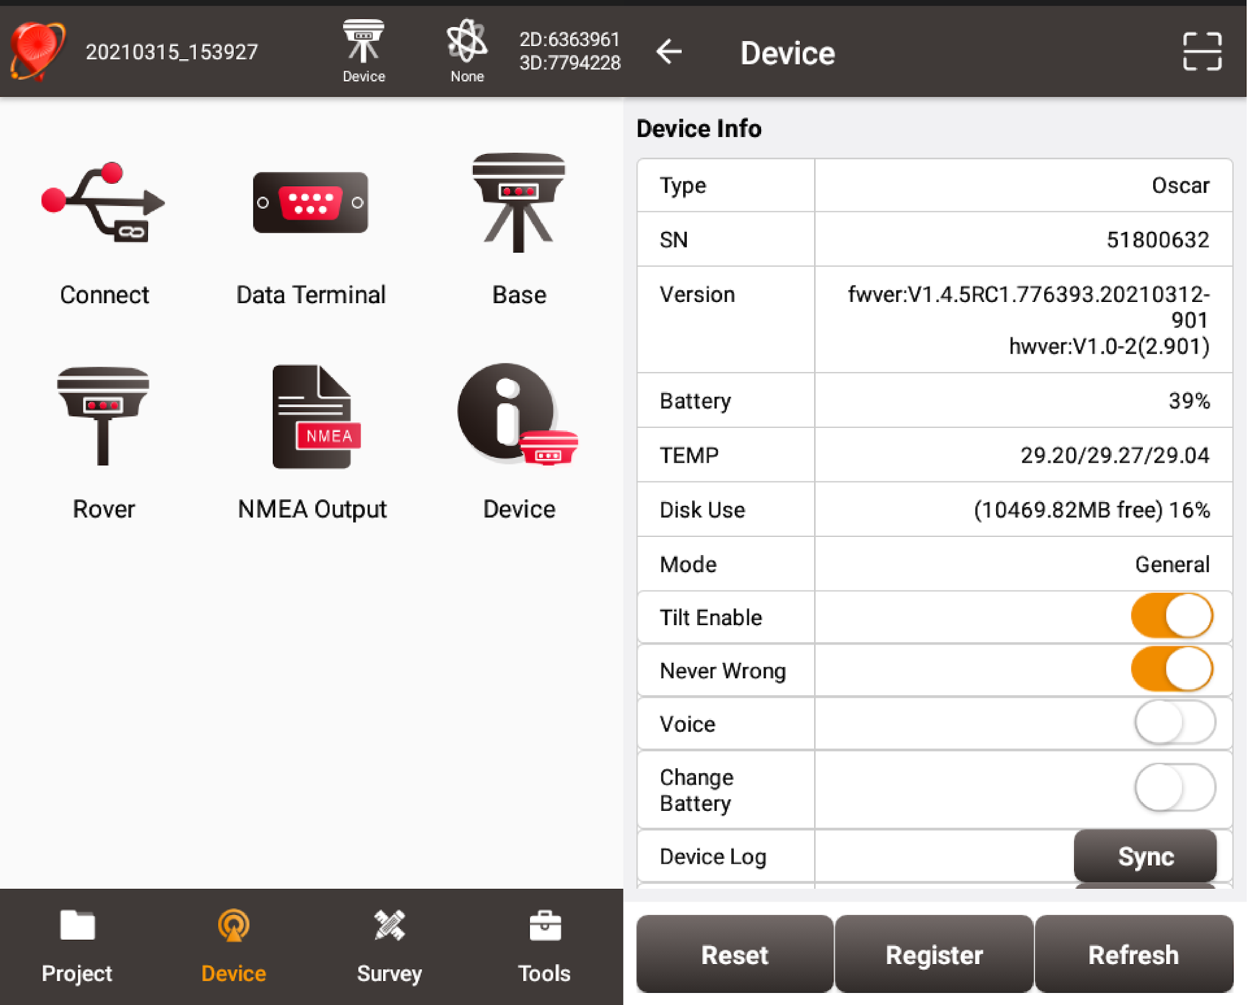Open the Data Terminal icon
Image resolution: width=1247 pixels, height=1005 pixels.
[x=311, y=204]
